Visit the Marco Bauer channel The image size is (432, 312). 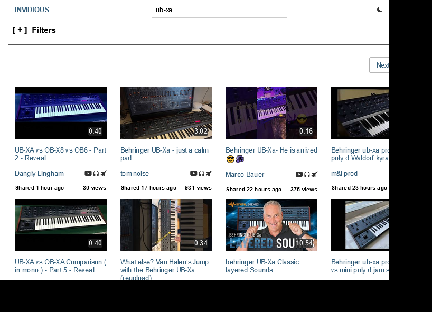coord(245,175)
